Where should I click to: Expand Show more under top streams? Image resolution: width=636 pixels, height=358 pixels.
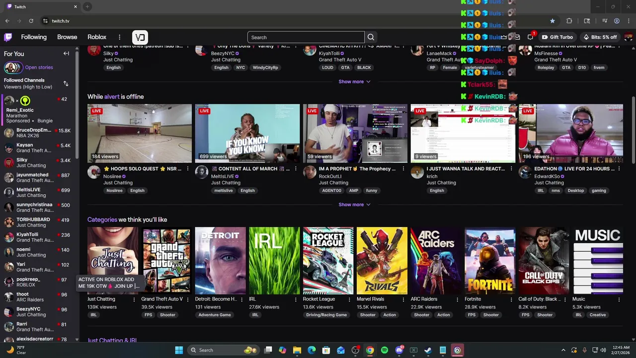click(x=354, y=82)
